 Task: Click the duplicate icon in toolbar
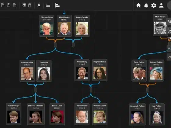(15, 5)
